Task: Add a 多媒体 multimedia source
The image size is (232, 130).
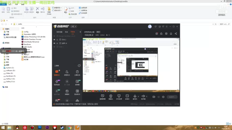Action: [127, 97]
